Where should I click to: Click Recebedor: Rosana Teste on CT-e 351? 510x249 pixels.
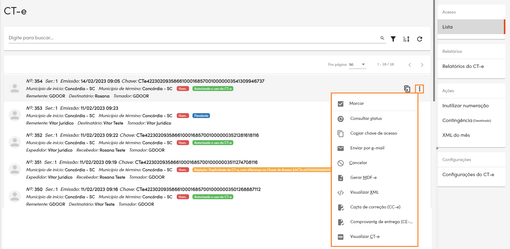click(101, 177)
